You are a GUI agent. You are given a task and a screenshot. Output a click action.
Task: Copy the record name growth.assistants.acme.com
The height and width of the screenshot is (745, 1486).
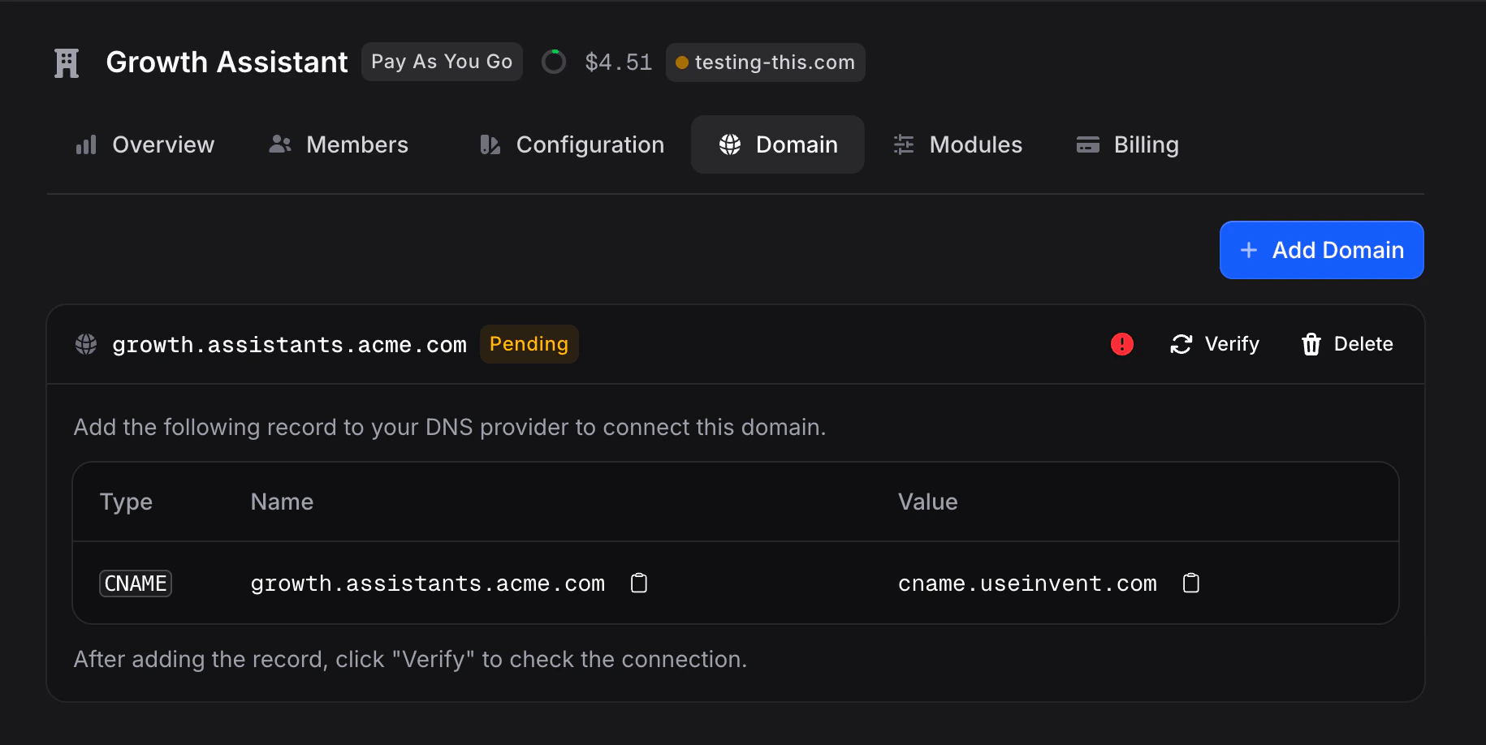click(639, 583)
